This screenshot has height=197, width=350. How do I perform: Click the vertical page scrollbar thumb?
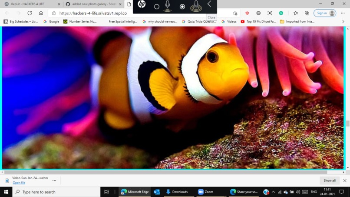click(347, 124)
